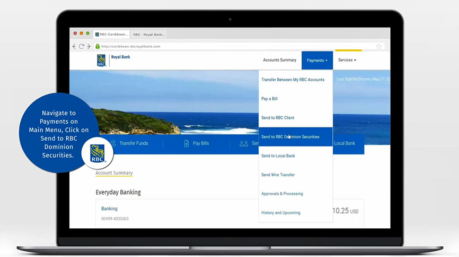
Task: Choose Pay a Bill menu entry
Action: [296, 99]
